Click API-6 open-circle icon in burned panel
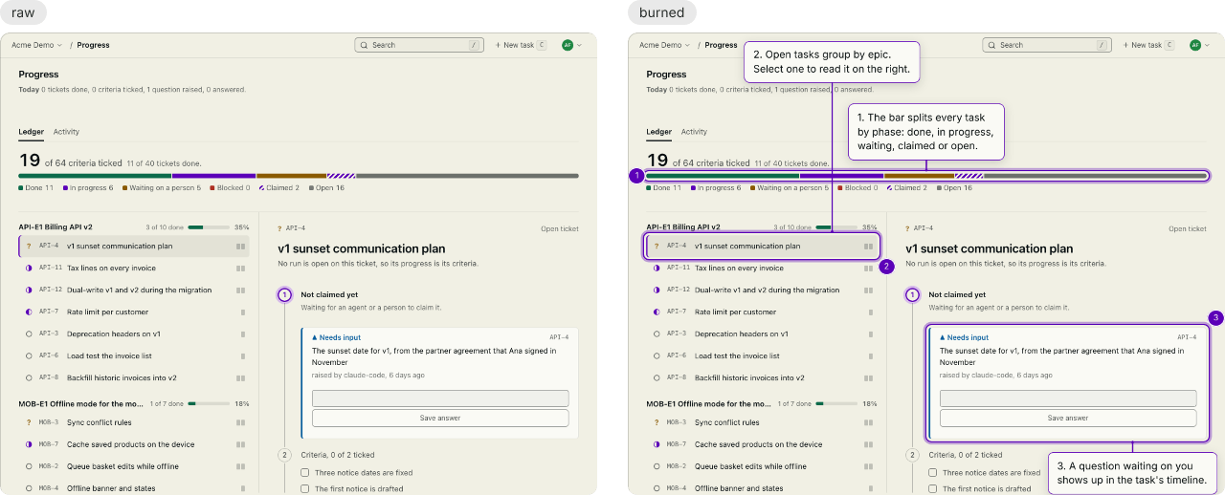The height and width of the screenshot is (495, 1225). point(657,355)
